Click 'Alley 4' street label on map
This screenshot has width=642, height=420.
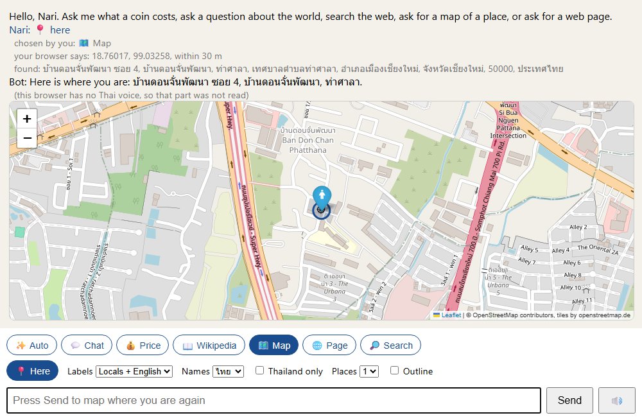pyautogui.click(x=560, y=250)
